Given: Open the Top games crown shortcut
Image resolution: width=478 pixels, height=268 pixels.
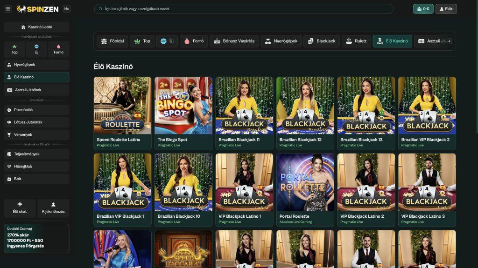Looking at the screenshot, I should click(14, 49).
